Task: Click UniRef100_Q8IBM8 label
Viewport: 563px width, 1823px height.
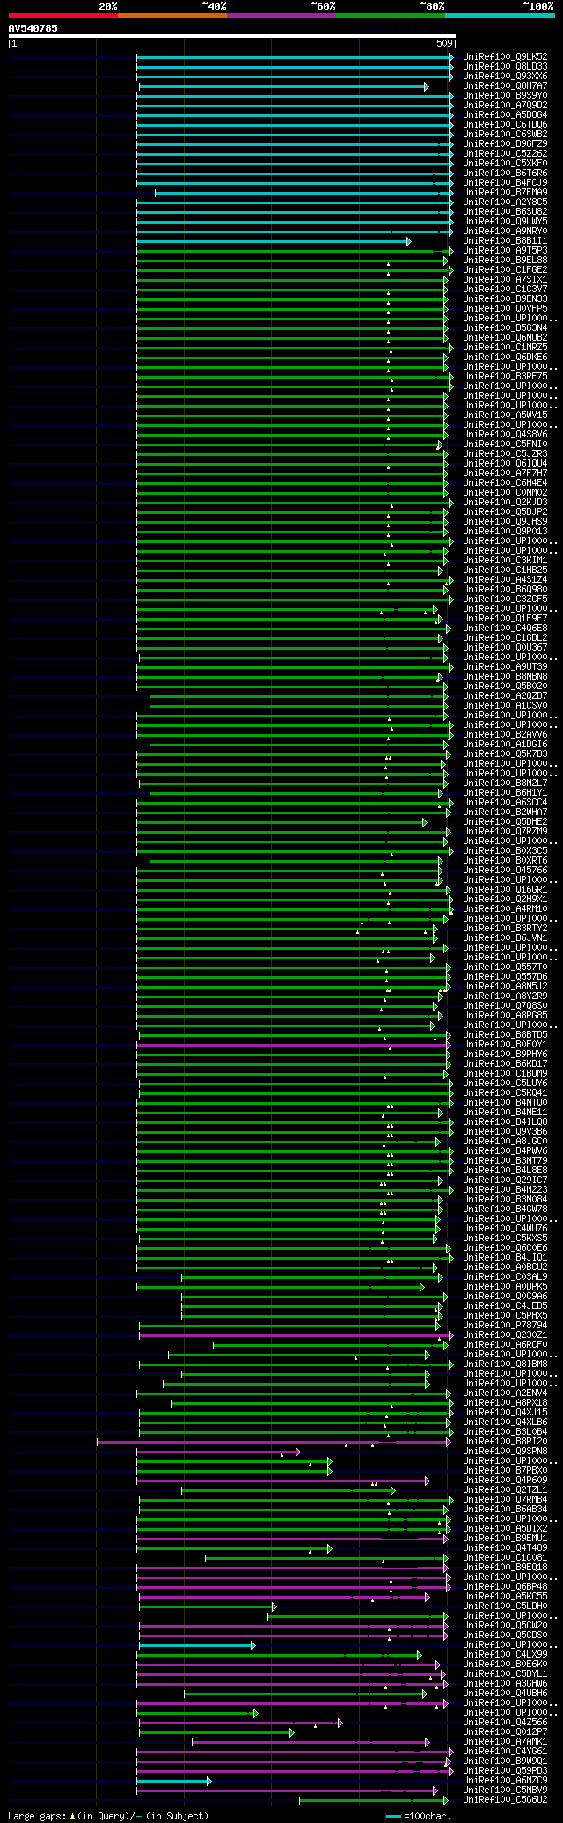Action: pyautogui.click(x=505, y=1364)
